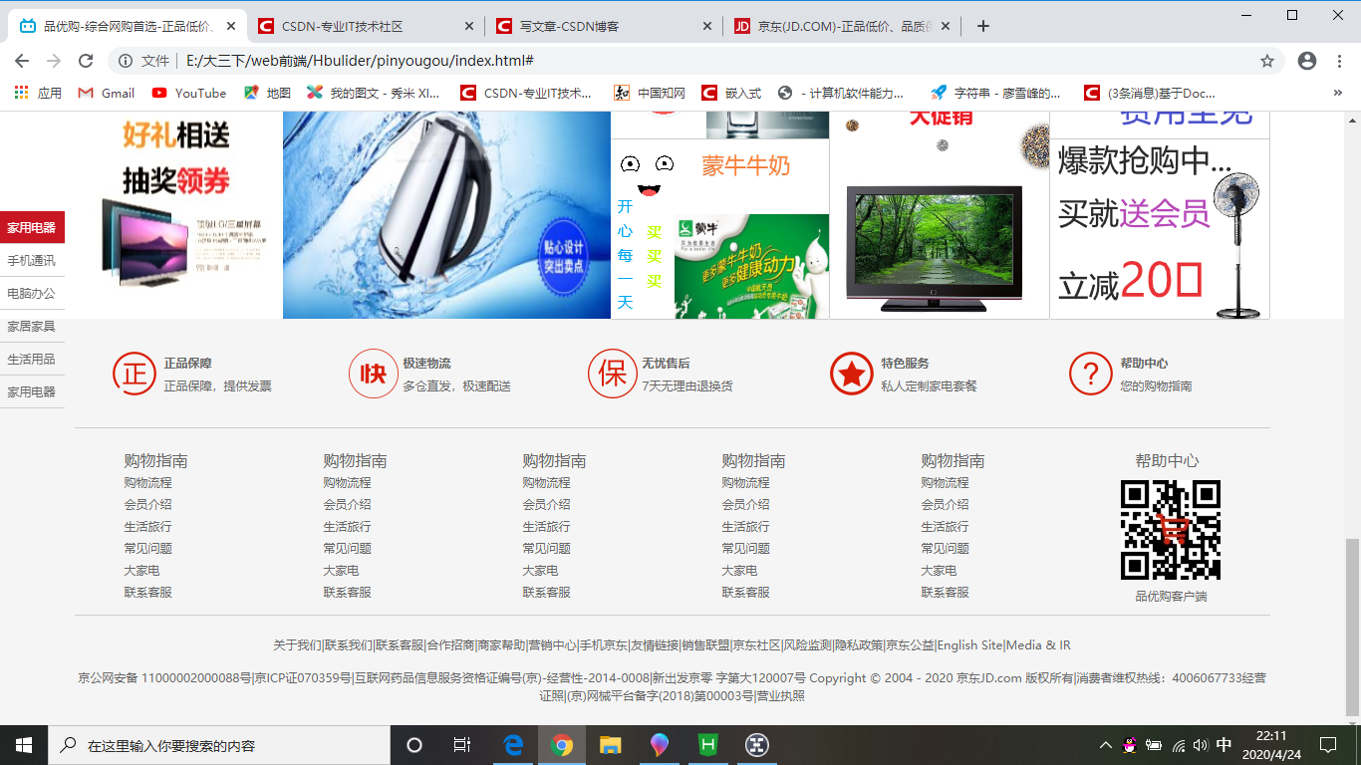Click the browser back arrow
1361x765 pixels.
coord(22,61)
